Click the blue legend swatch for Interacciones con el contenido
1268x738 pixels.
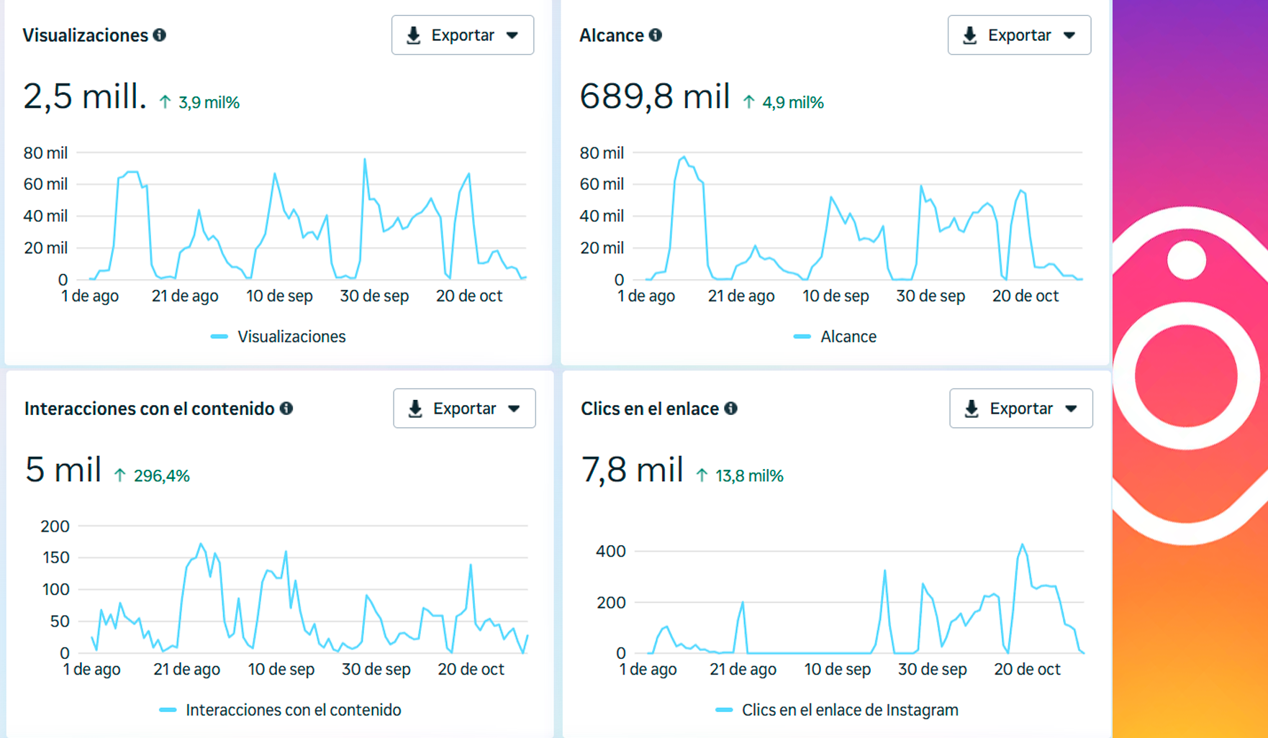[168, 710]
